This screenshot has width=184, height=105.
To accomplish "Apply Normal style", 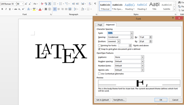I will click(x=105, y=6).
